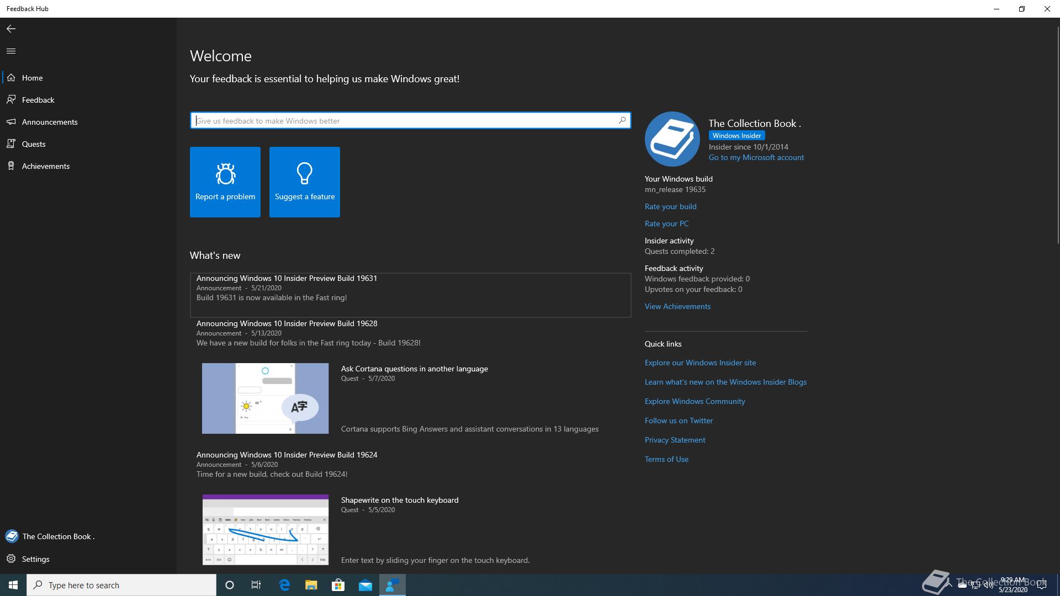This screenshot has height=596, width=1060.
Task: Open Quests from the sidebar
Action: coord(88,144)
